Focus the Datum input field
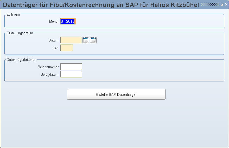This screenshot has height=148, width=229. click(71, 40)
